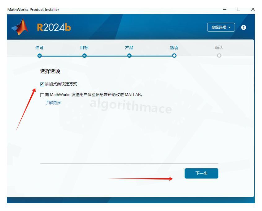Viewport: 262px width, 211px height.
Task: Click the 确认 step label
Action: coord(219,48)
